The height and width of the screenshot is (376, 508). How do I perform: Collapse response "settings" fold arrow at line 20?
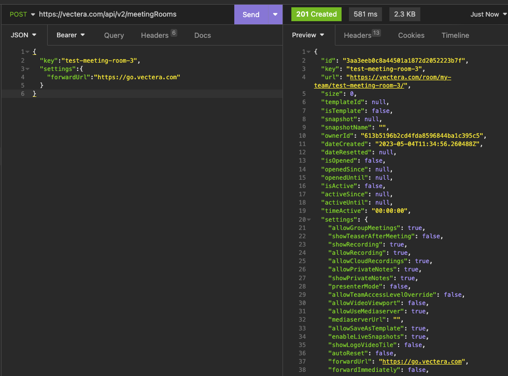309,220
